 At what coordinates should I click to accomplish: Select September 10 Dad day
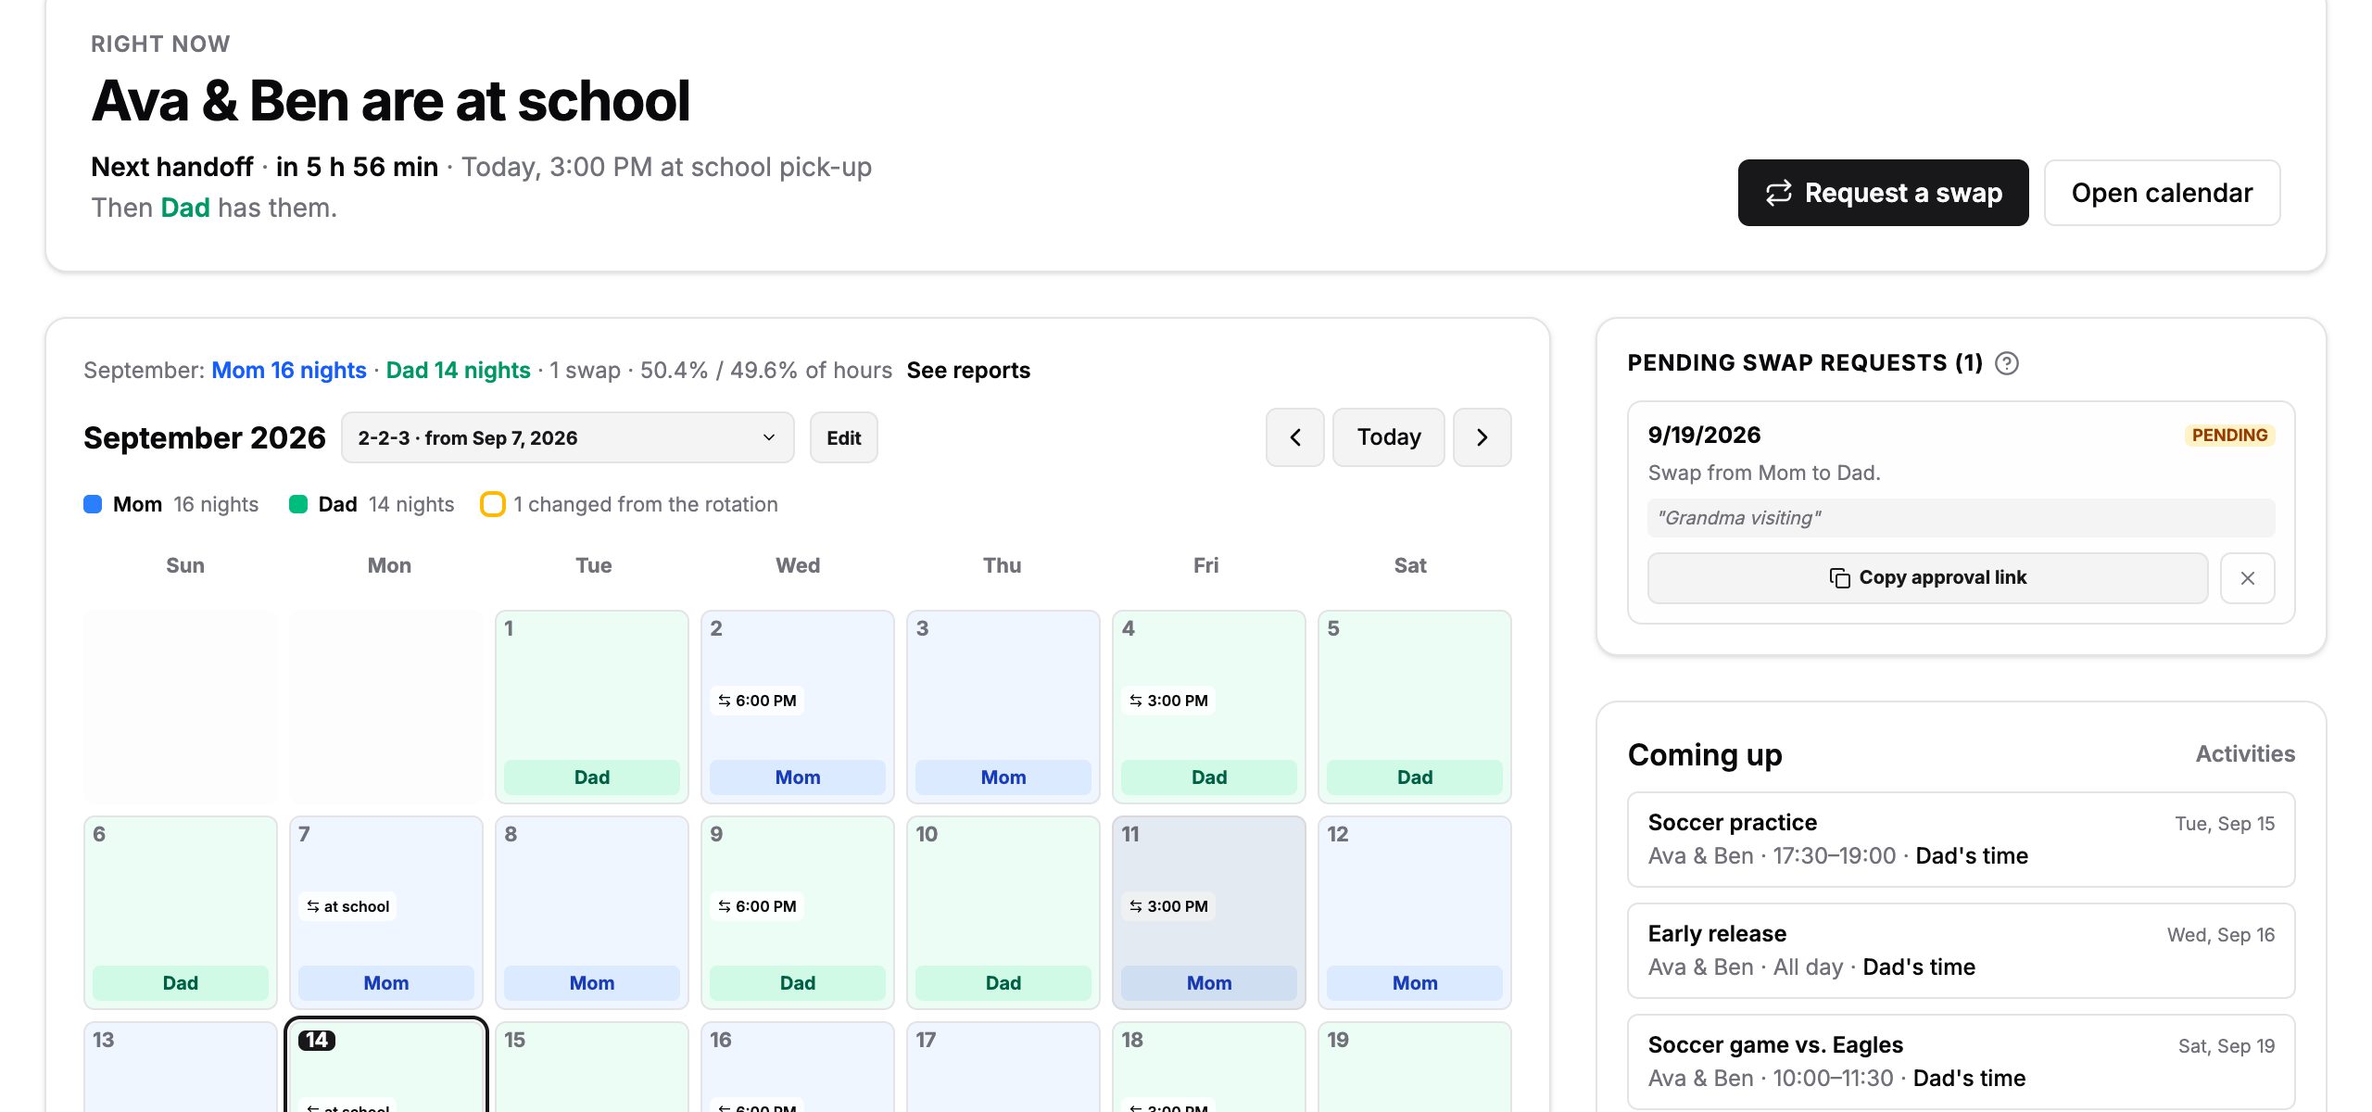tap(1003, 912)
